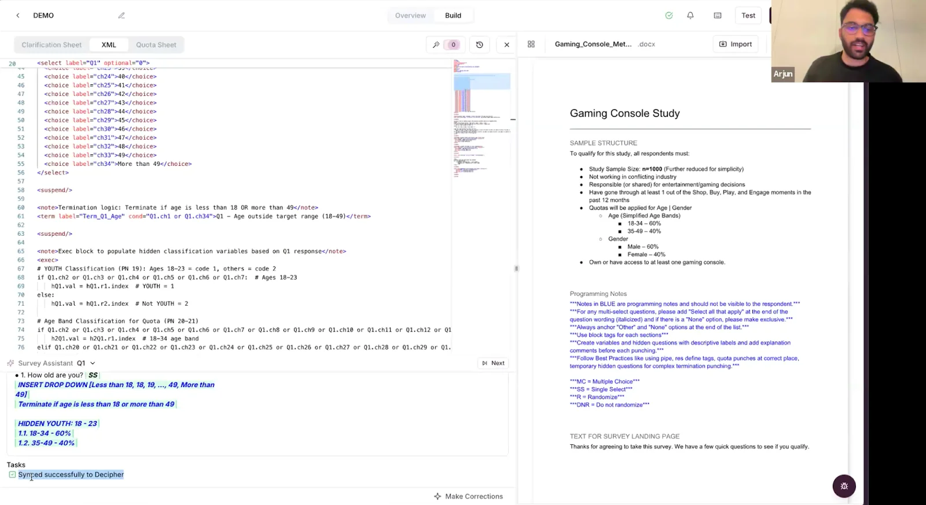Go back using the arrow beside DEMO

coord(18,16)
